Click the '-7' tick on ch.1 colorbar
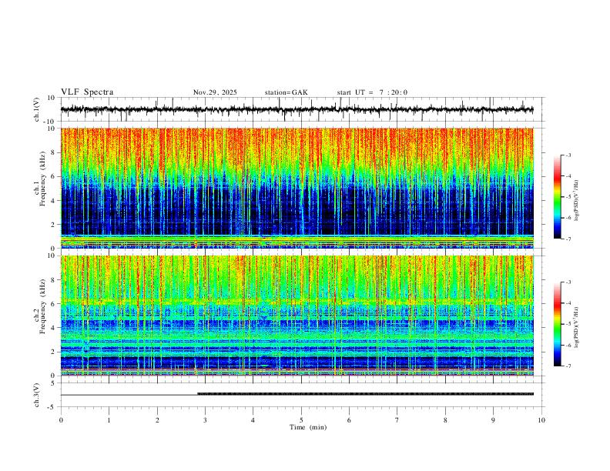The width and height of the screenshot is (610, 471). tap(568, 239)
